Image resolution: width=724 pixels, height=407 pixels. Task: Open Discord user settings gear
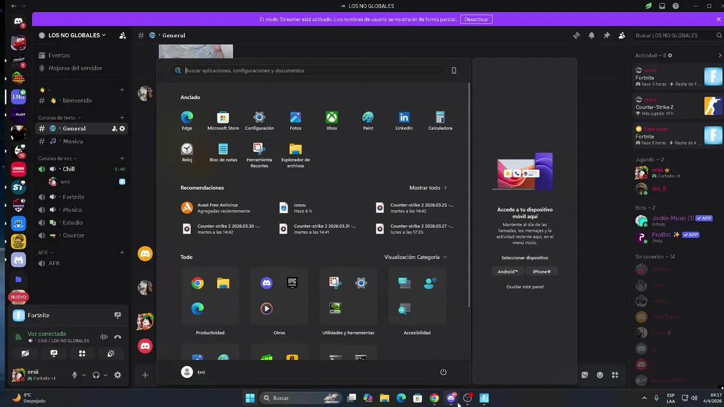pyautogui.click(x=118, y=375)
